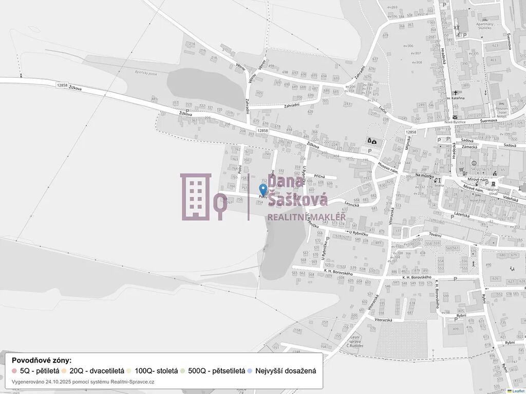Click the Povodňové zóny legend heading
526x394 pixels.
tap(42, 360)
